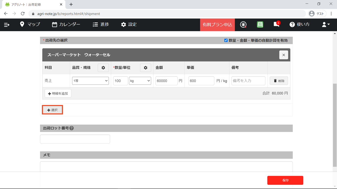The height and width of the screenshot is (189, 337).
Task: Remove スーパーマーケット ウォーターセル with X button
Action: (x=284, y=55)
